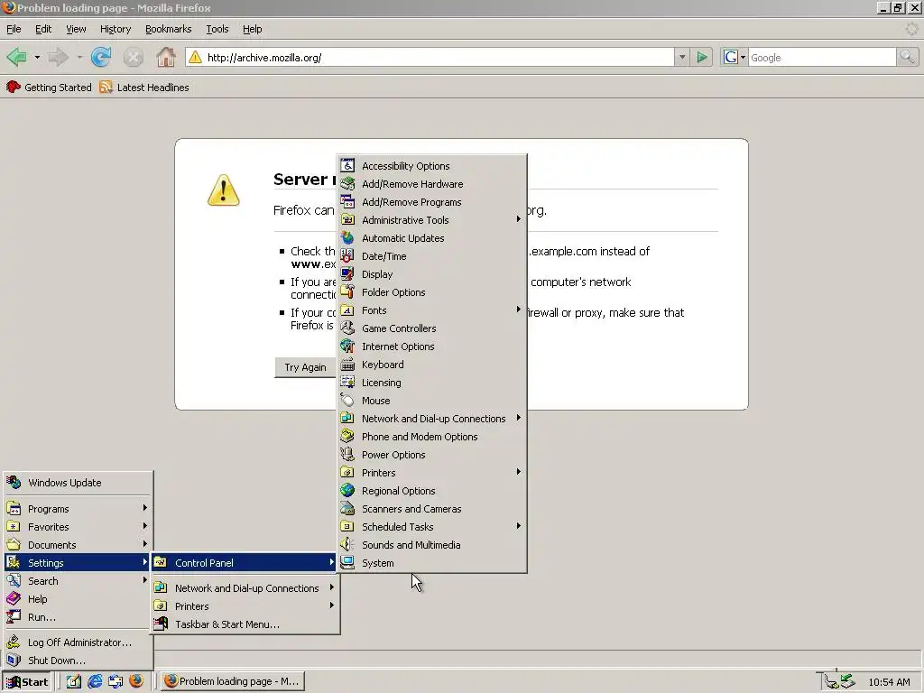
Task: Open search engine selector dropdown
Action: pyautogui.click(x=735, y=57)
